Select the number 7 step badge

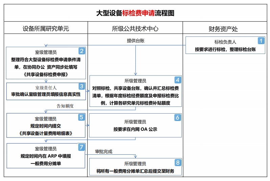point(82,147)
